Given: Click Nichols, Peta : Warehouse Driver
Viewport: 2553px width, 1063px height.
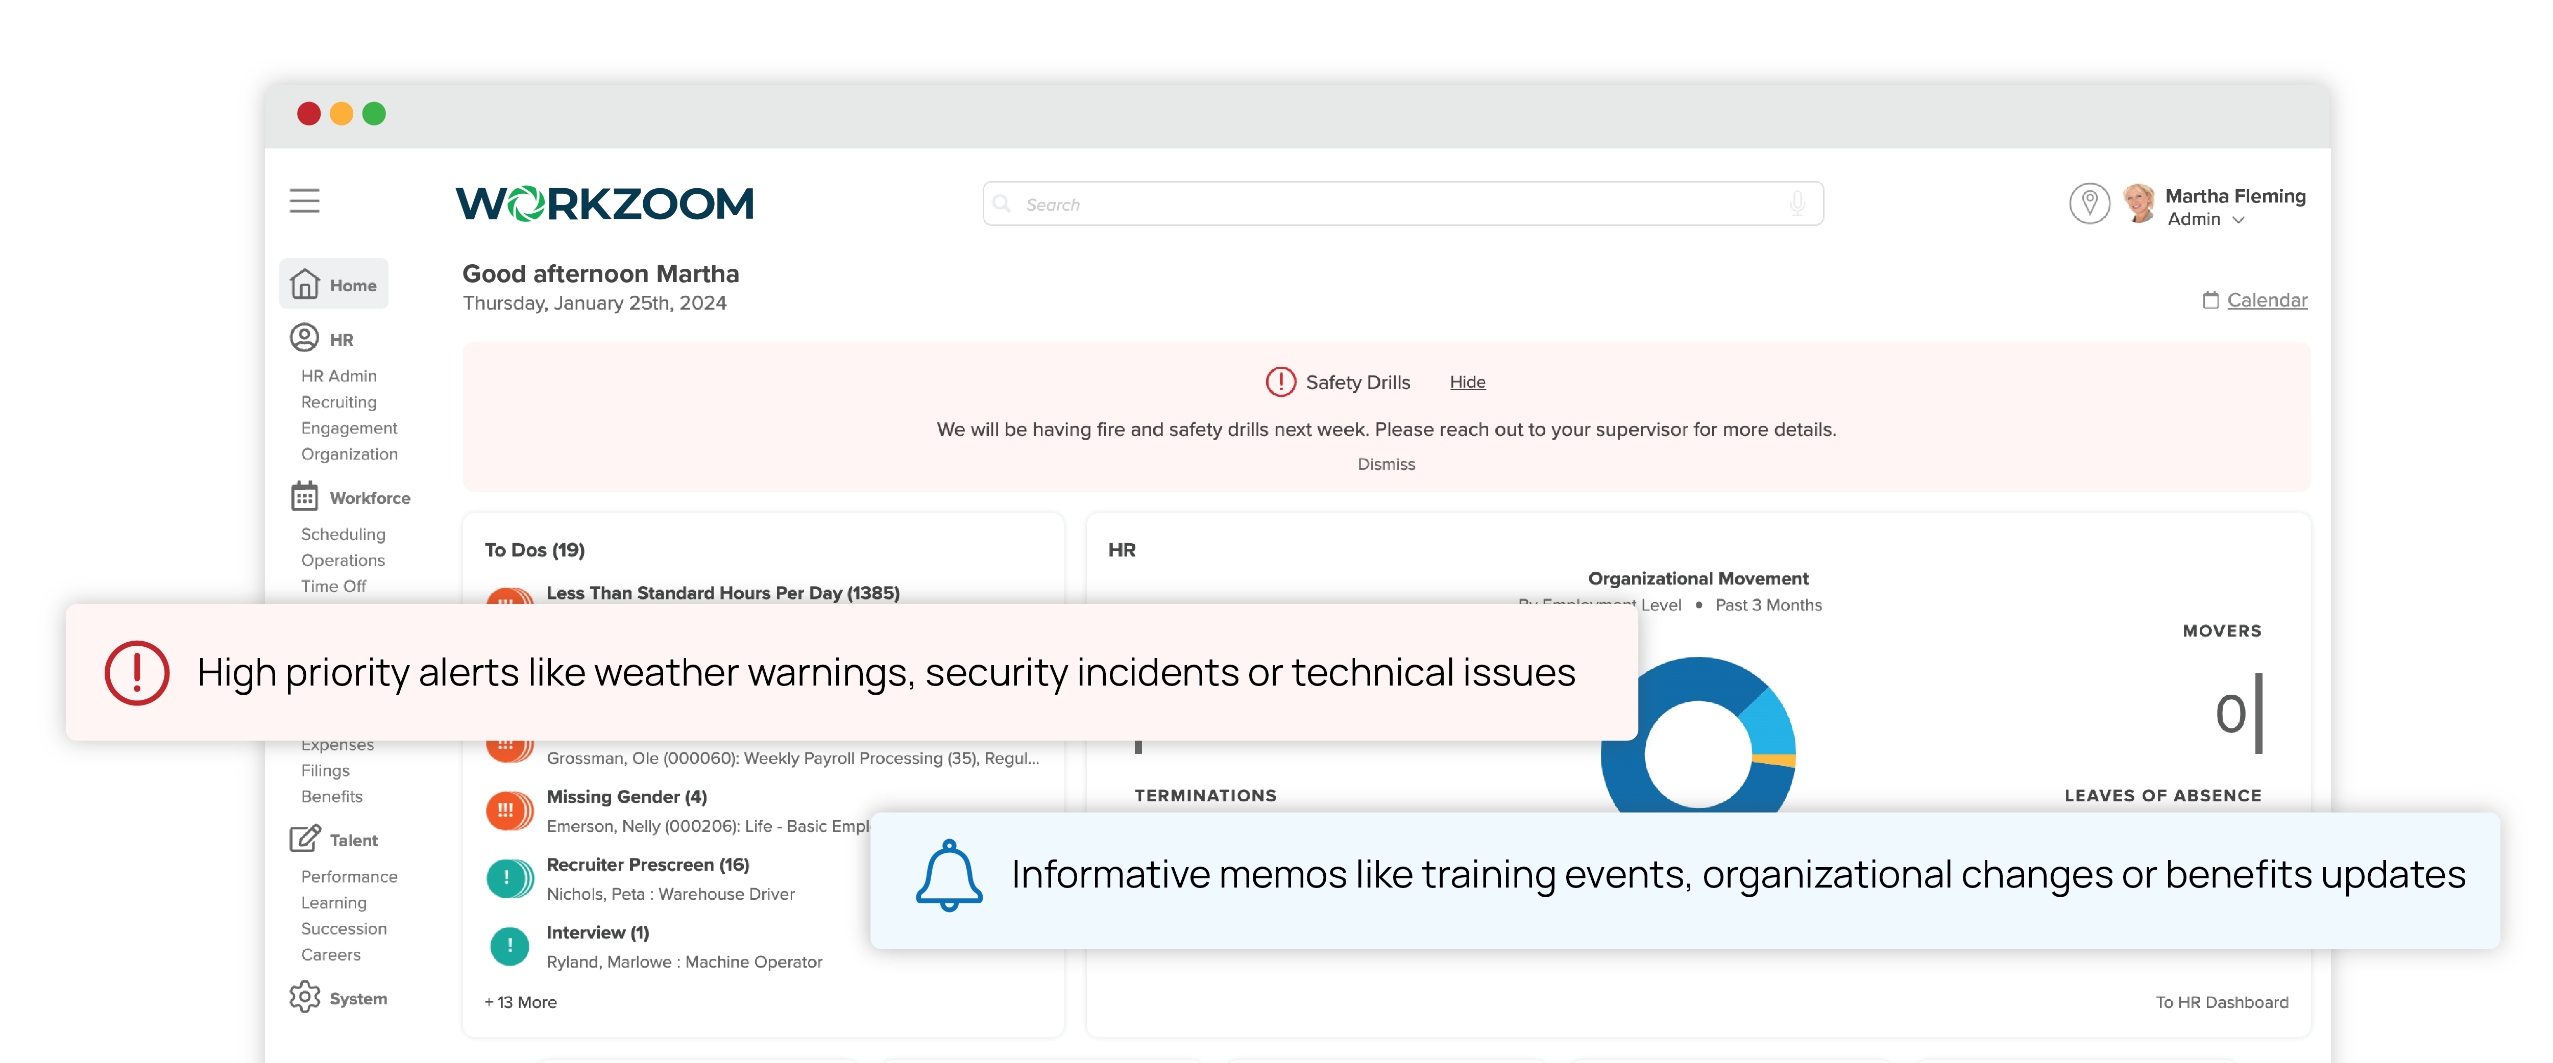Looking at the screenshot, I should (670, 895).
